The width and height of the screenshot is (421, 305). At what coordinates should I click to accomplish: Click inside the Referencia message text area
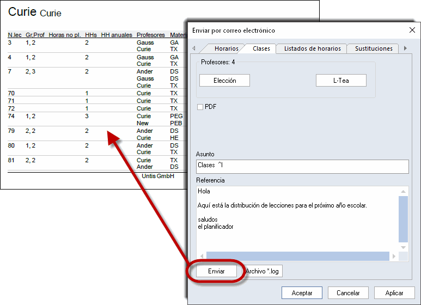tap(297, 219)
